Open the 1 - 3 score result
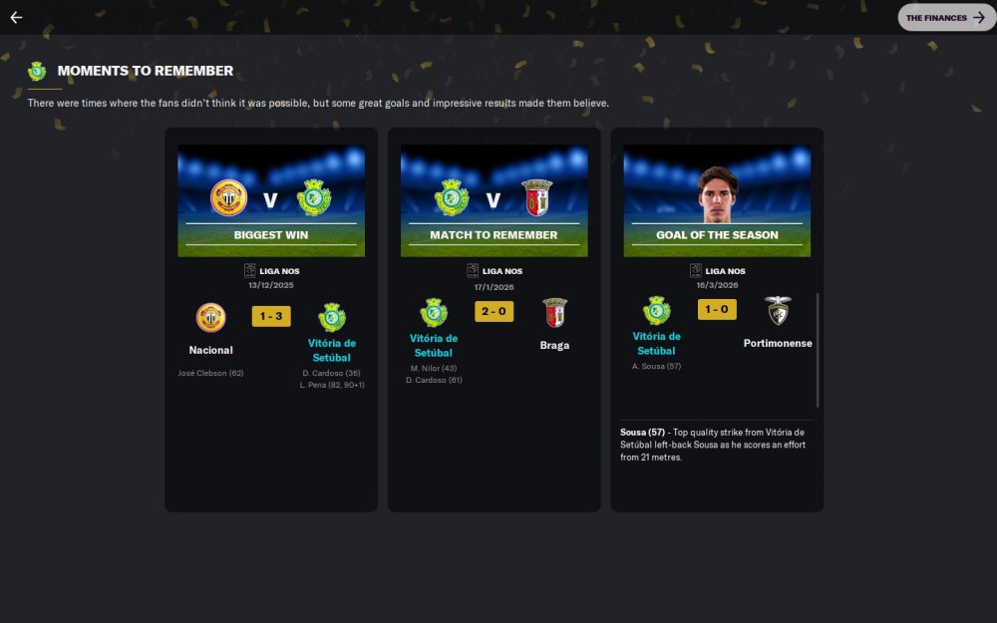This screenshot has width=997, height=623. tap(271, 317)
